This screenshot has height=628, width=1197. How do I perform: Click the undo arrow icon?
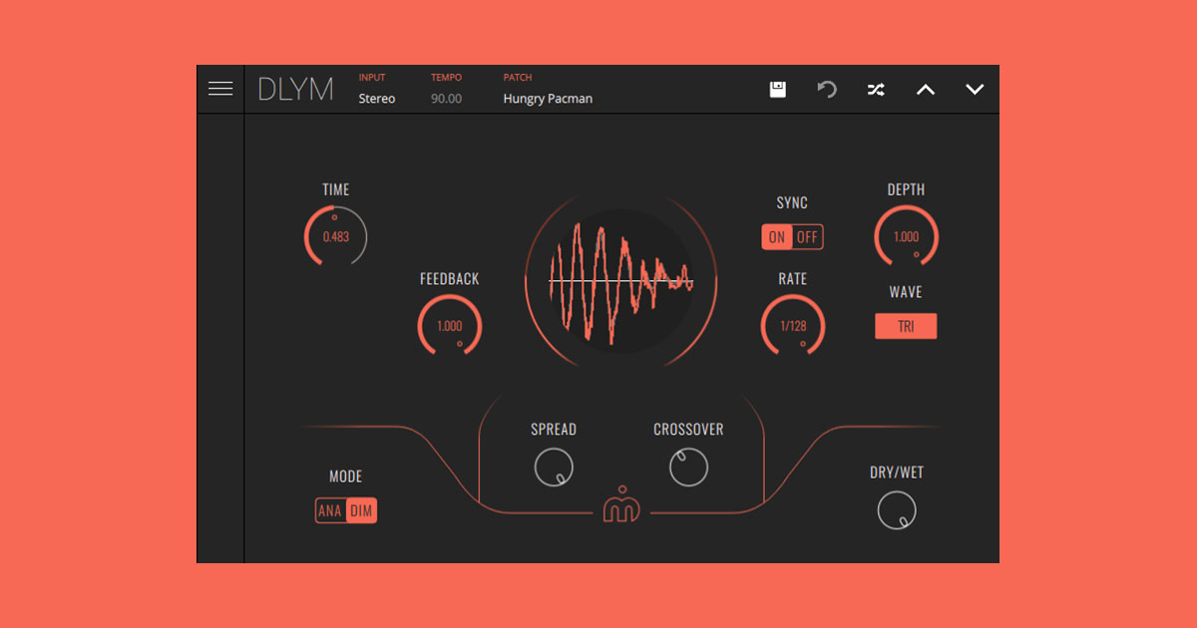pos(827,90)
